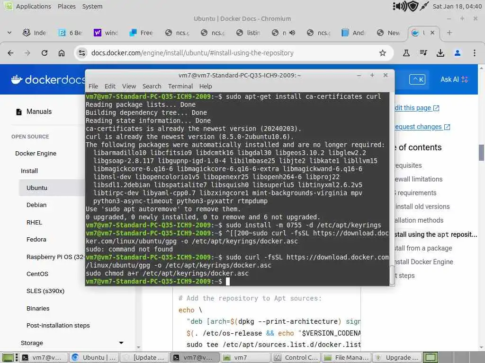Open Chromium profile icon
Image resolution: width=485 pixels, height=363 pixels.
click(458, 53)
